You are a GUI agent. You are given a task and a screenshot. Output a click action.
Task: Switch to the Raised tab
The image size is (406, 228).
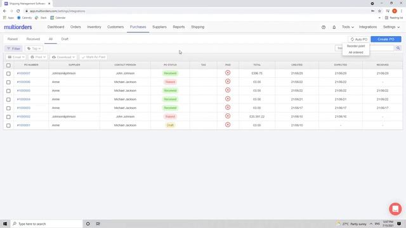[13, 39]
